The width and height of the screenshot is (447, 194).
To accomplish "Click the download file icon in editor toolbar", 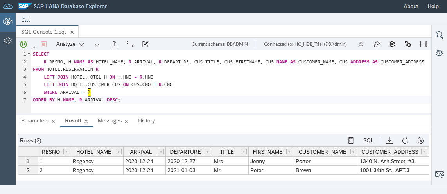I will coord(97,44).
